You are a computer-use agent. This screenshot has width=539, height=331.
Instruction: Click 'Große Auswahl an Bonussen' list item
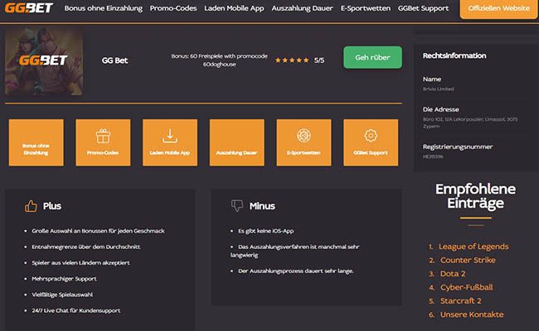point(99,231)
